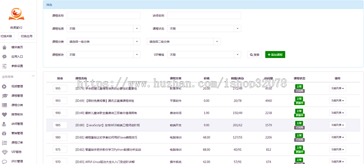The width and height of the screenshot is (364, 164).
Task: Open 模块首页 home icon in sidebar
Action: (x=4, y=48)
